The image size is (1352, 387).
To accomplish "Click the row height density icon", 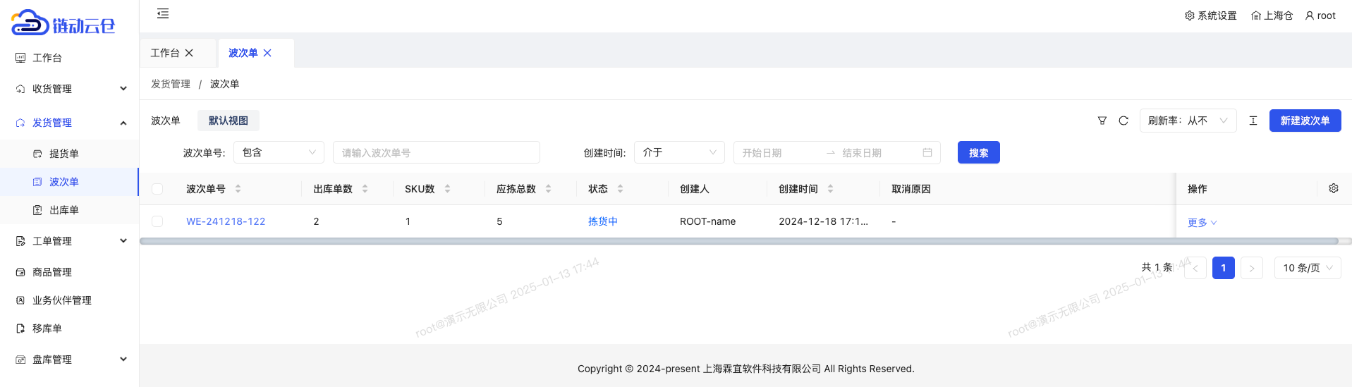I will click(1253, 121).
